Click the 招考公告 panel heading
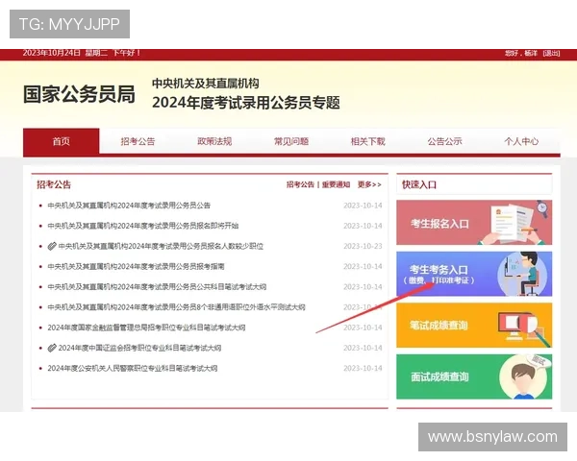Viewport: 577px width, 461px height. tap(54, 184)
